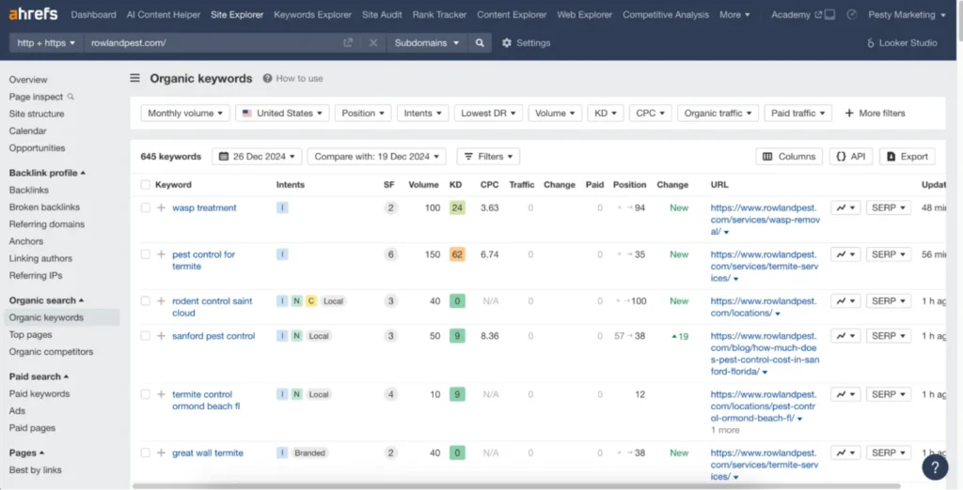Expand the Monthly volume dropdown

(186, 114)
